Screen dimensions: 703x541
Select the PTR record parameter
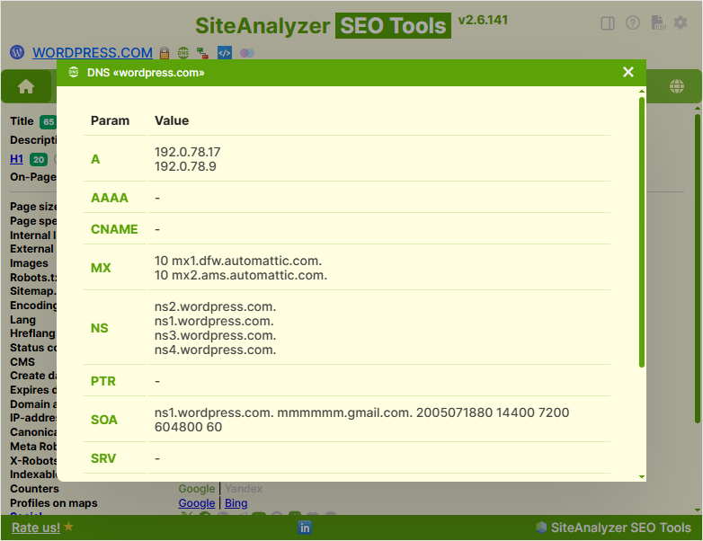pos(103,381)
